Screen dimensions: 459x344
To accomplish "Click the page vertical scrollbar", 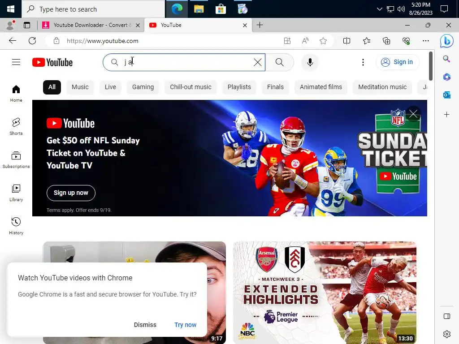I will [431, 66].
